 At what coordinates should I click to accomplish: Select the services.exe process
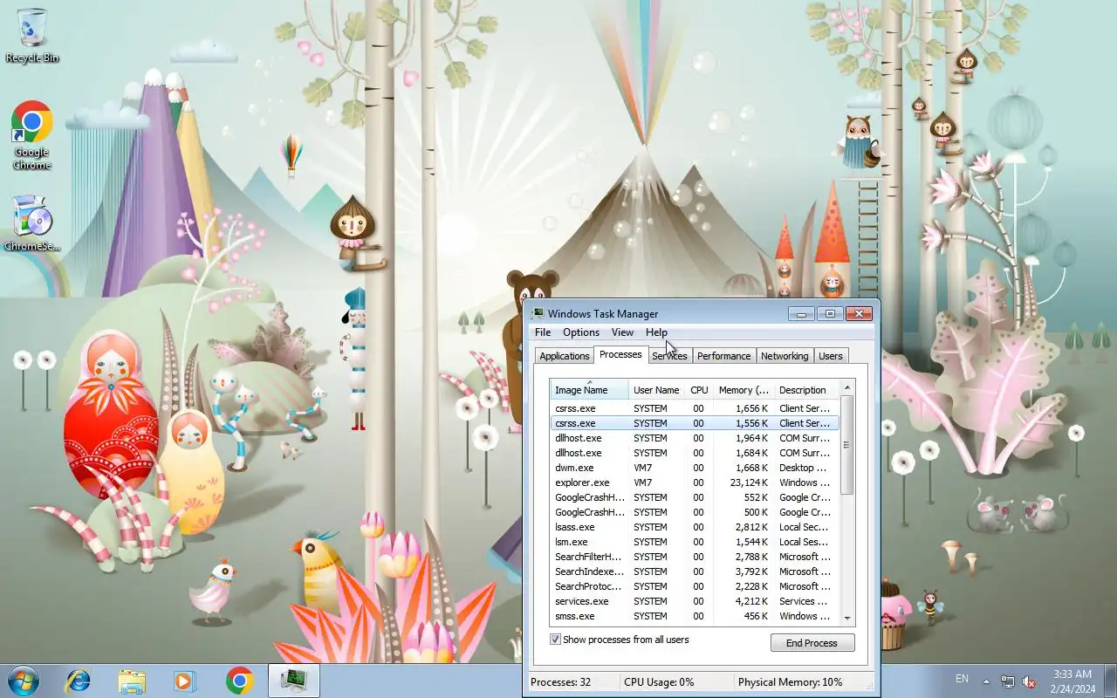pos(695,601)
